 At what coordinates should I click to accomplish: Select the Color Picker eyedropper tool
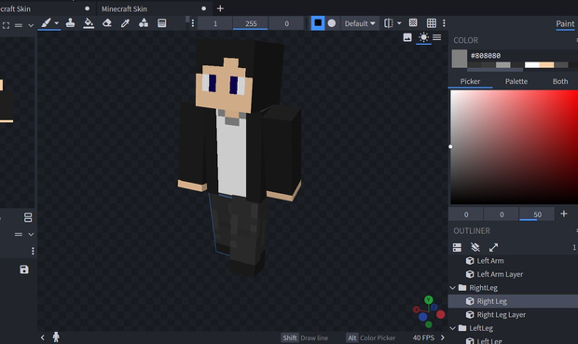(125, 23)
